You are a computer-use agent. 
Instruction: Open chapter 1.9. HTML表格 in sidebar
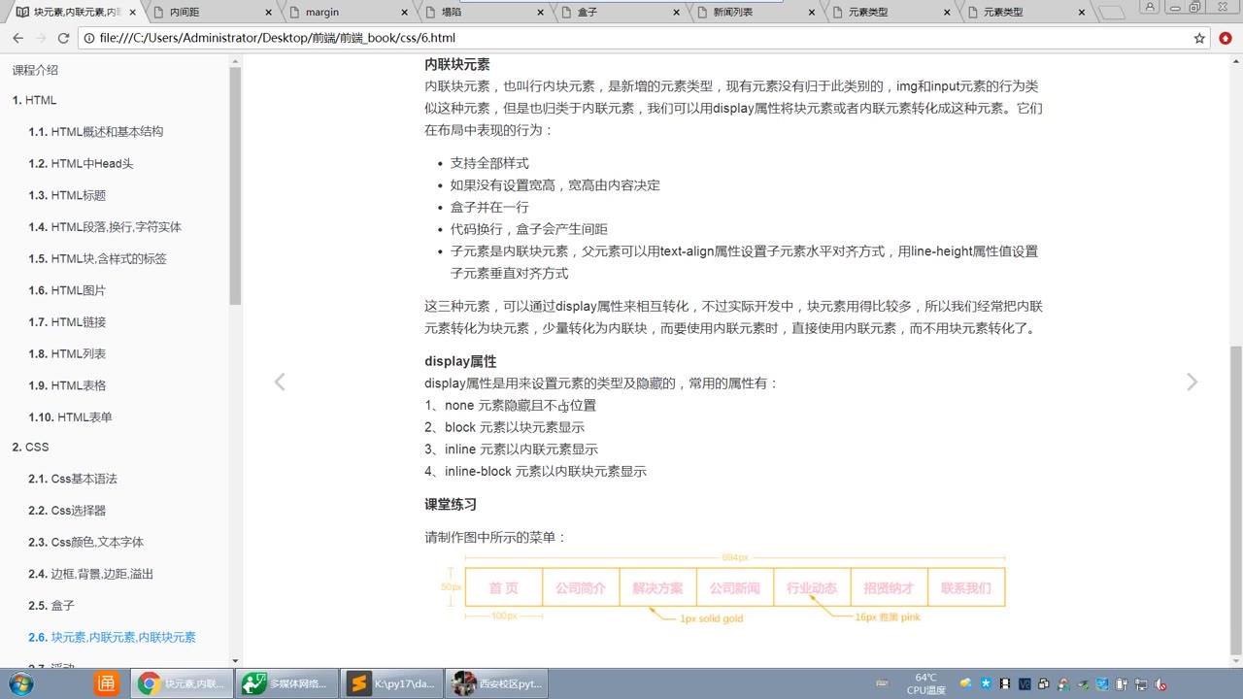[x=66, y=384]
